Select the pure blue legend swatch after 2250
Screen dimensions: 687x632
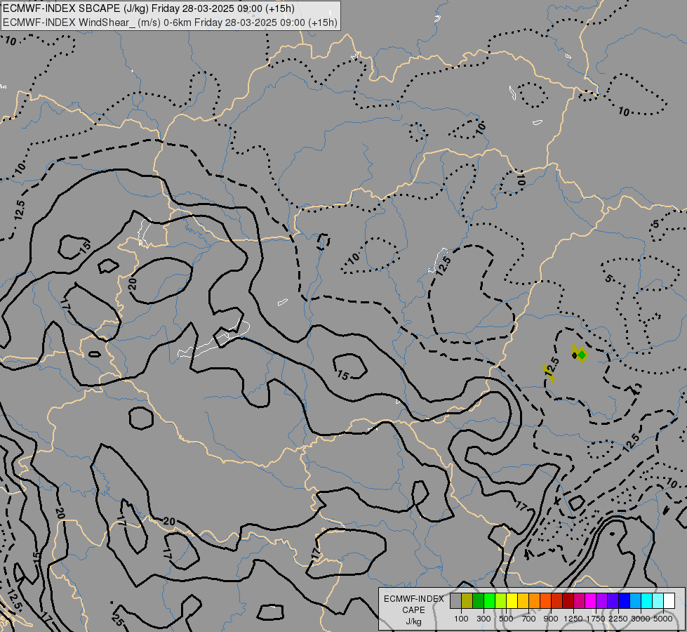click(625, 601)
